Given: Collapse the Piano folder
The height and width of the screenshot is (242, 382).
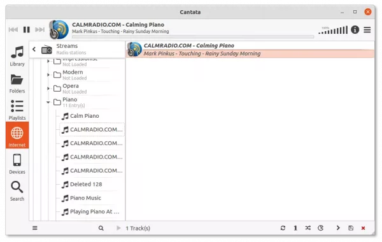Looking at the screenshot, I should (48, 102).
